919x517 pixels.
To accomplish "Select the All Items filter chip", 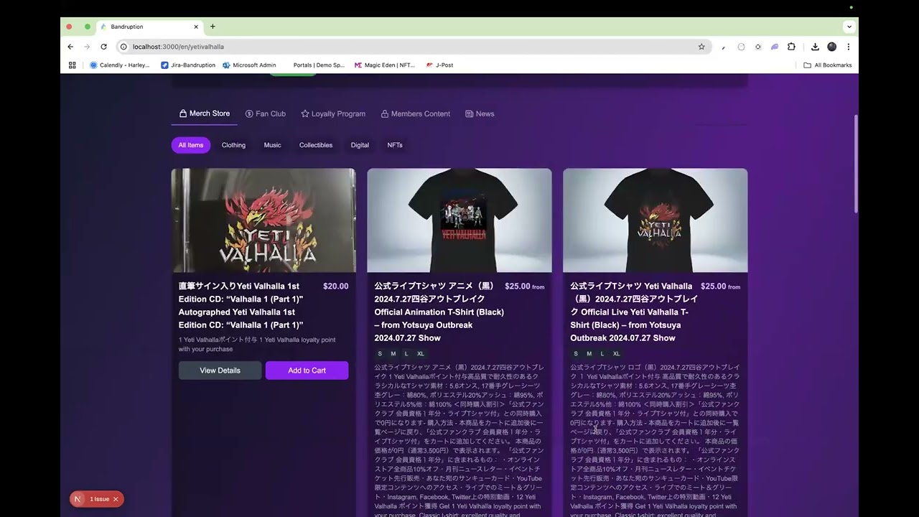I will click(x=191, y=145).
